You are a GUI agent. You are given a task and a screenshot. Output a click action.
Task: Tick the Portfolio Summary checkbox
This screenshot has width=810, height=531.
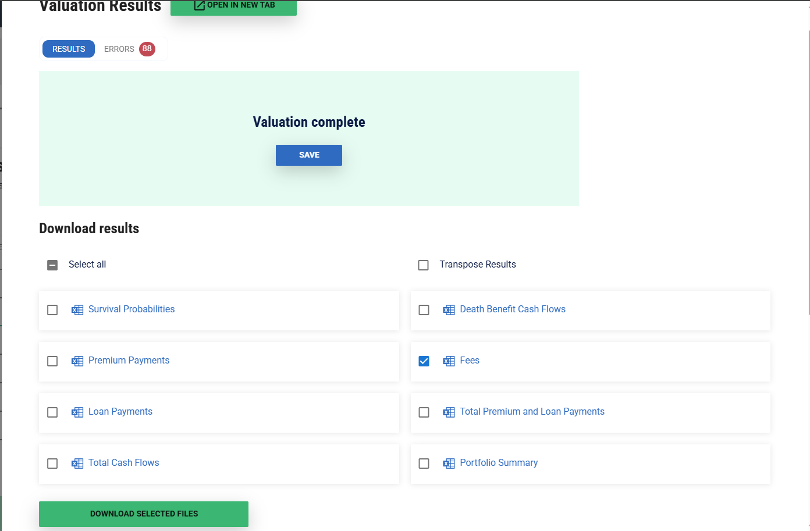tap(424, 464)
